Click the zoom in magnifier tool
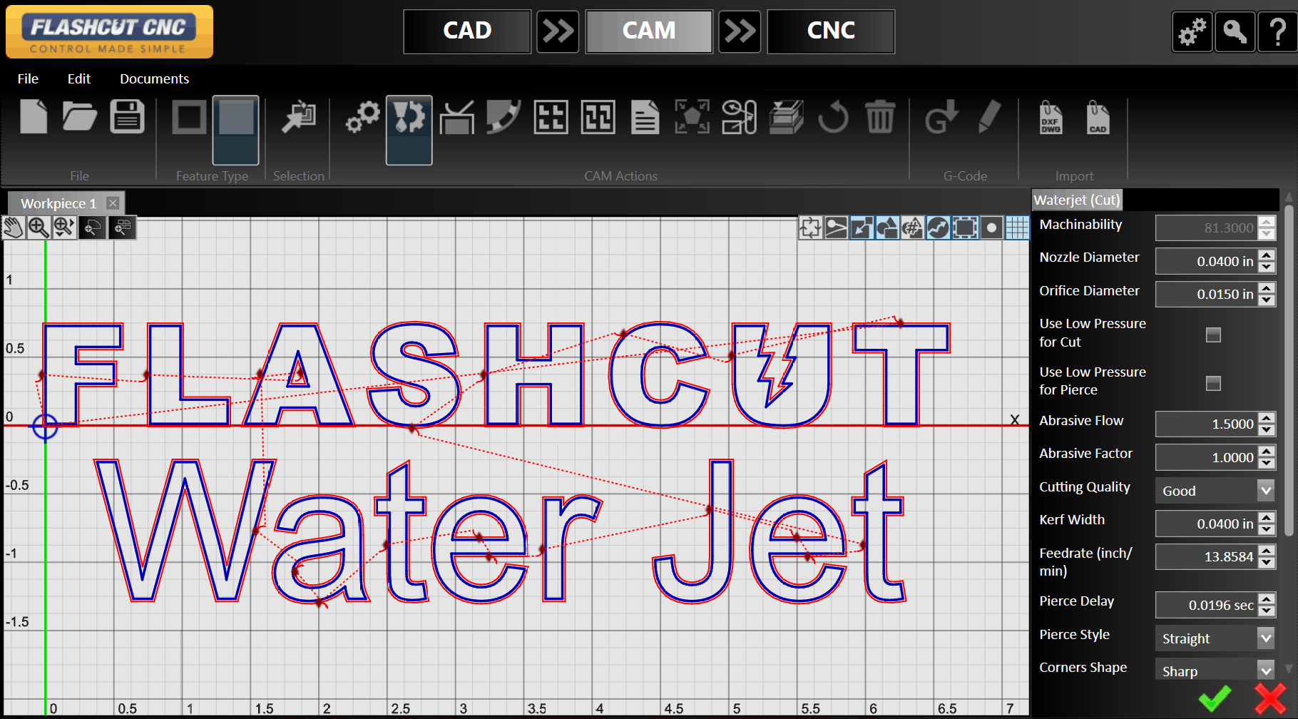Screen dimensions: 1298x719 (39, 228)
